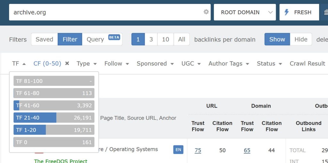Toggle Hide for deleted backlinks
This screenshot has height=163, width=328.
click(x=301, y=39)
